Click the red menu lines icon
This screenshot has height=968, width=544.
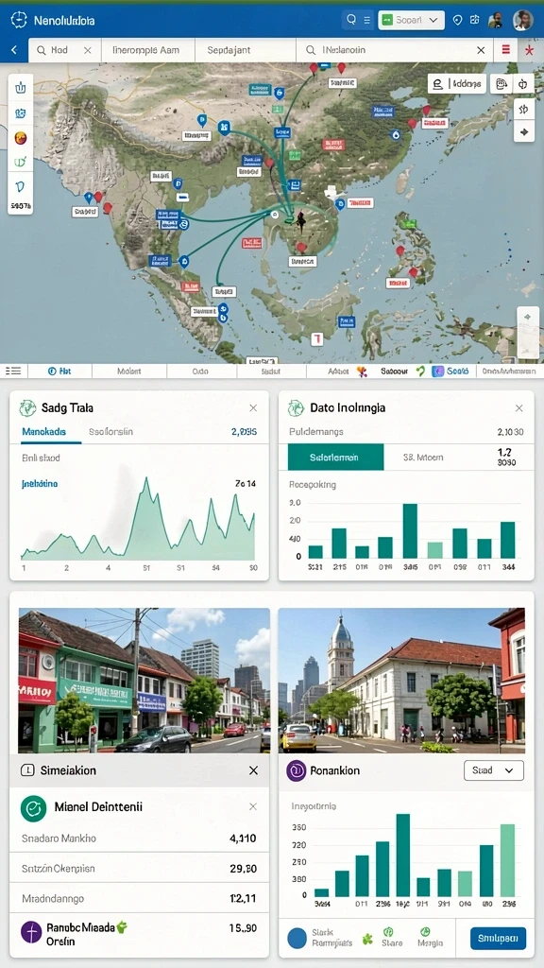coord(506,50)
